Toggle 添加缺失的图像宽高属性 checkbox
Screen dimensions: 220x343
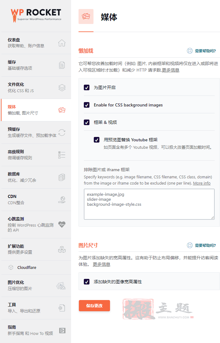87,282
